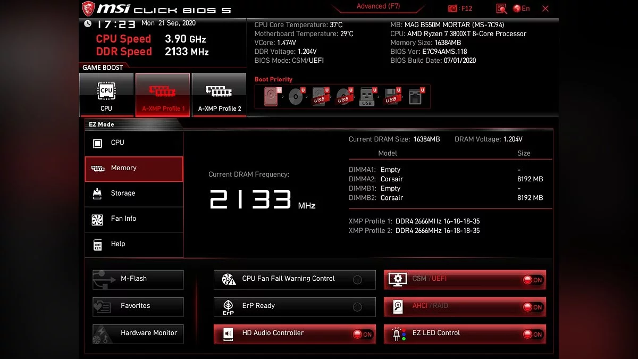Click the CPU chip icon in EZ Mode sidebar
638x359 pixels.
pyautogui.click(x=97, y=143)
